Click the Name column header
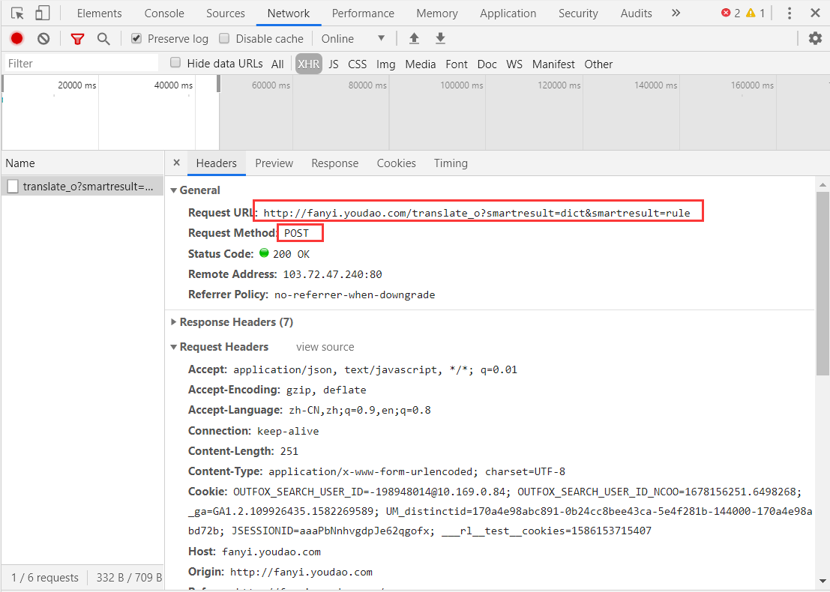830x592 pixels. 82,163
